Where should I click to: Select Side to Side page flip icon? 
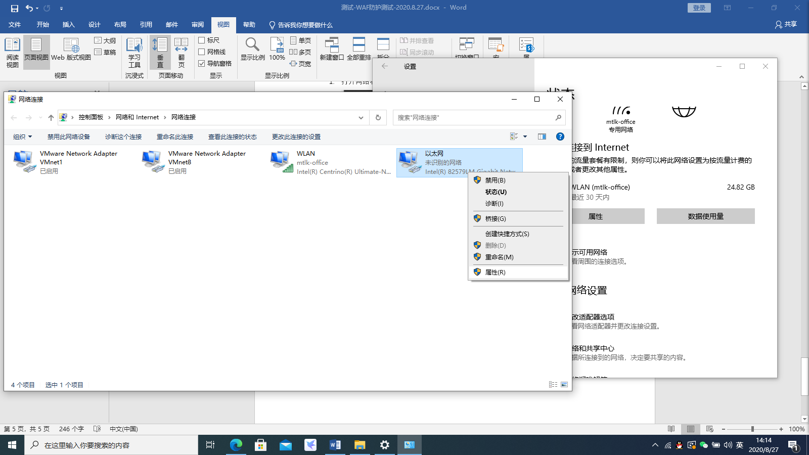[x=182, y=52]
